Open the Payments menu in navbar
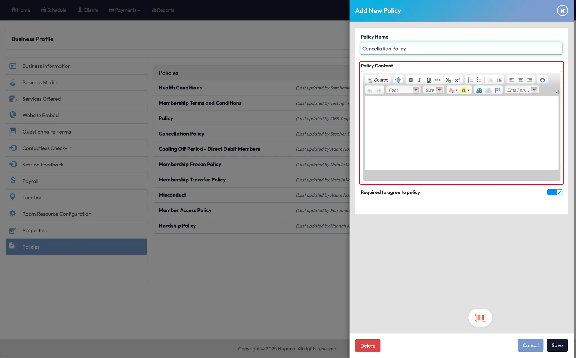 [125, 10]
